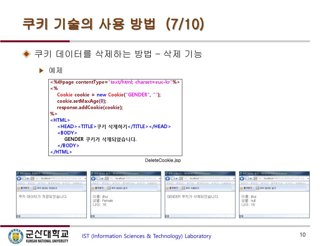Image resolution: width=328 pixels, height=246 pixels.
Task: Expand address dropdown in window showing 성별: Female
Action: click(x=160, y=179)
